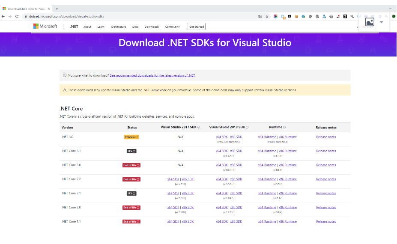Click the globe extension icon

[303, 16]
